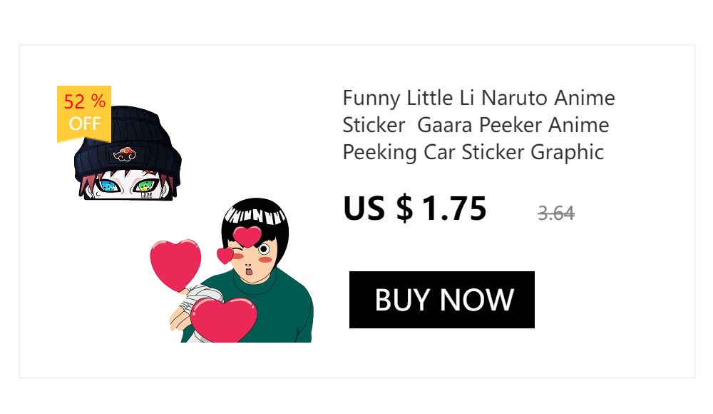The image size is (713, 414).
Task: Click the white OFF label on the badge
Action: (84, 123)
